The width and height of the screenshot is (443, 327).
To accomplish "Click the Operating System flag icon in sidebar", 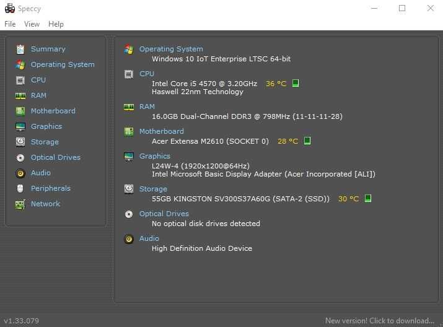I will click(20, 64).
